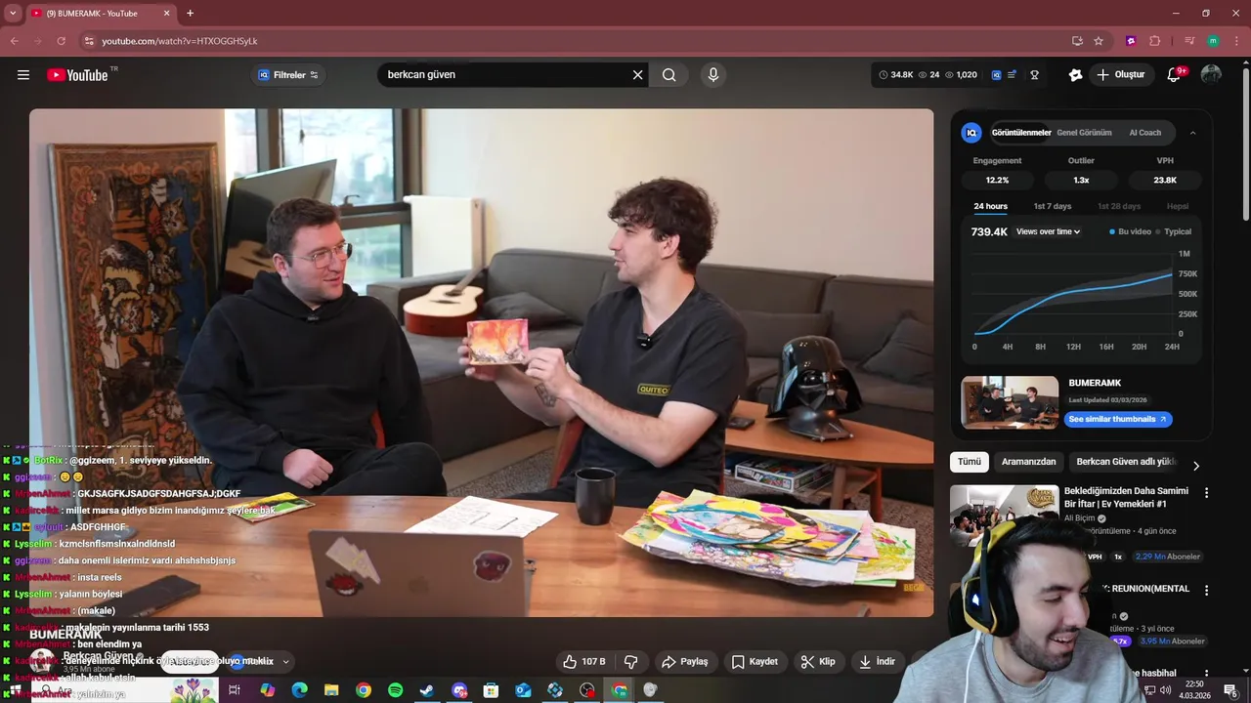Open the three-dot menu for REUNION(MENTAL video

(1206, 591)
